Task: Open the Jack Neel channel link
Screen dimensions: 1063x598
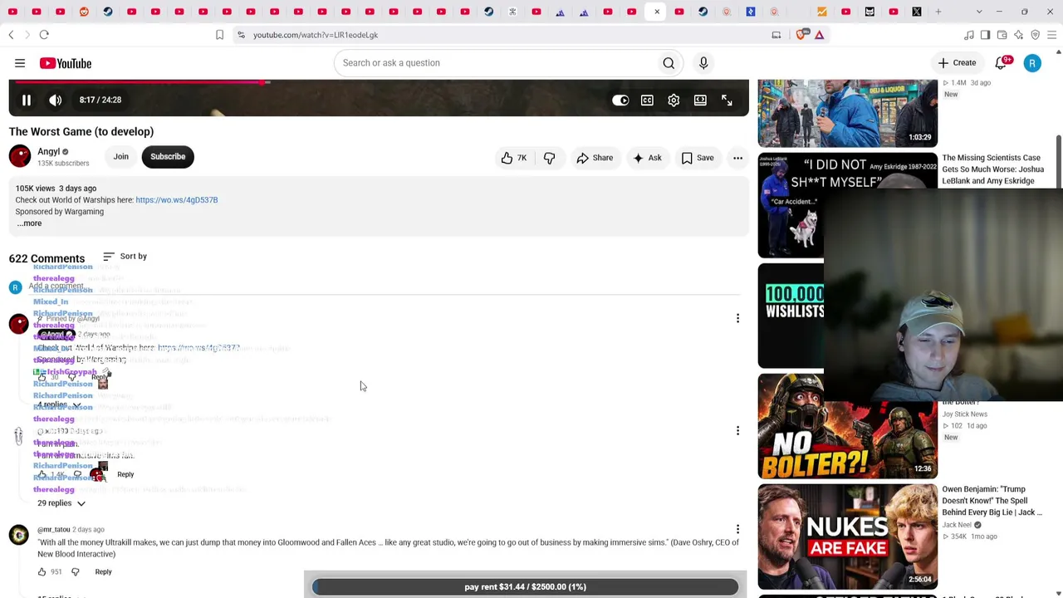Action: coord(957,525)
